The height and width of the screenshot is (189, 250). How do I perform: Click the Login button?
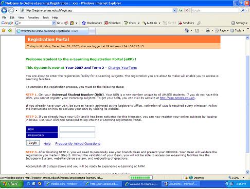(33, 143)
